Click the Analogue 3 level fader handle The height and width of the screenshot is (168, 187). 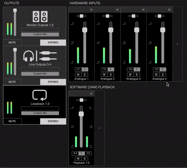[x=137, y=30]
